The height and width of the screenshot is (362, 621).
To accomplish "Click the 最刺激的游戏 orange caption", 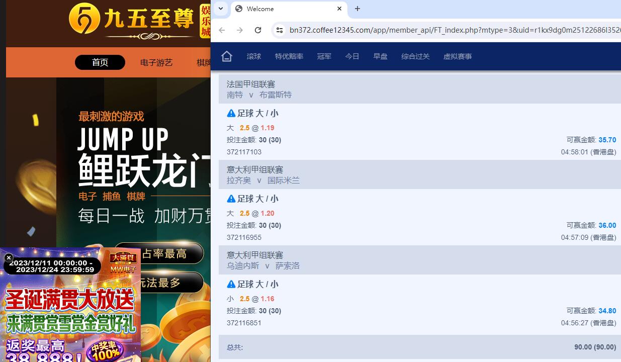I will pyautogui.click(x=111, y=117).
